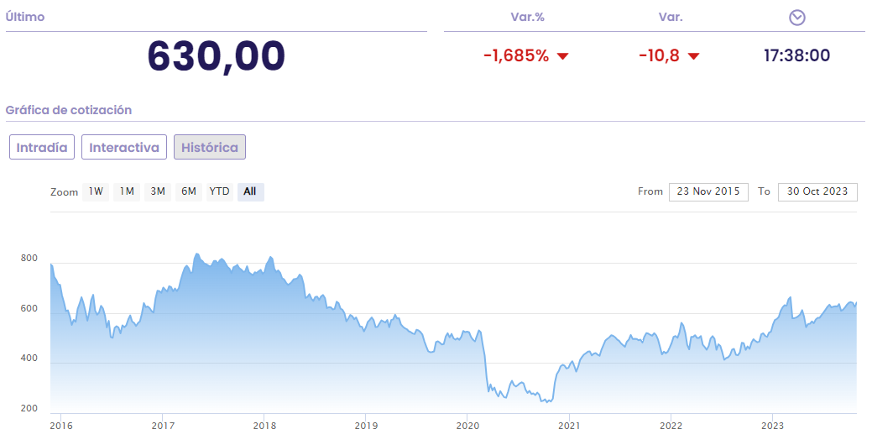This screenshot has height=445, width=872.
Task: Set chart zoom to 1W
Action: (96, 191)
